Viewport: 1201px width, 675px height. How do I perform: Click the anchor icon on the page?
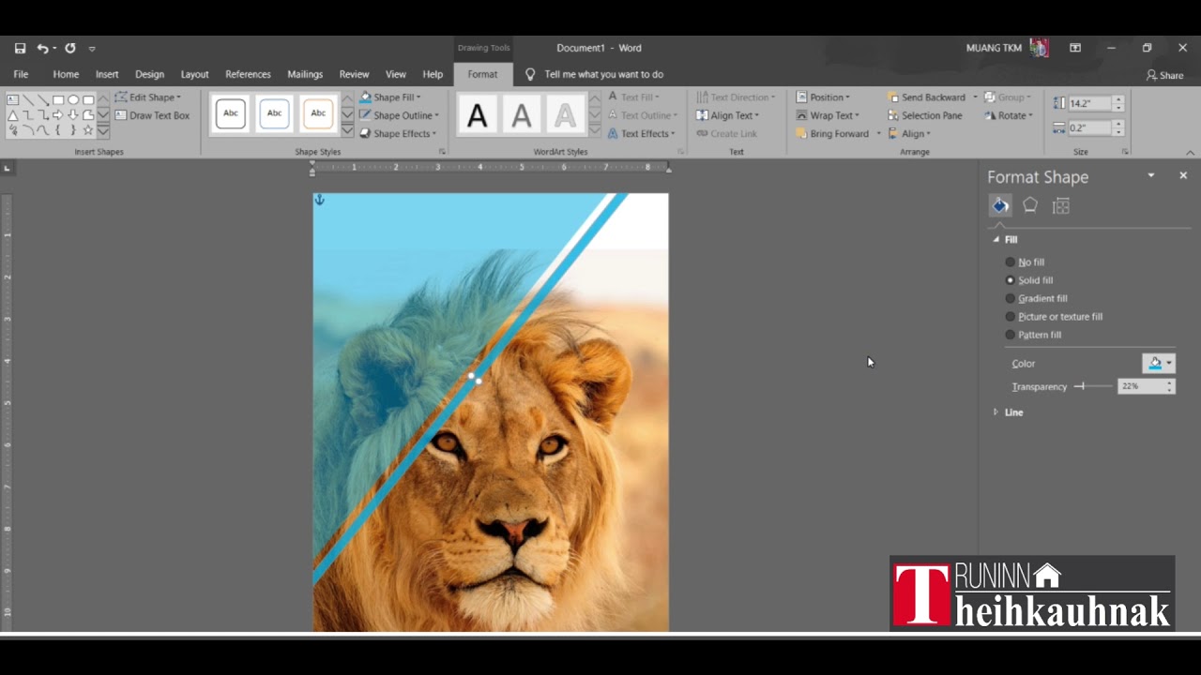point(319,200)
